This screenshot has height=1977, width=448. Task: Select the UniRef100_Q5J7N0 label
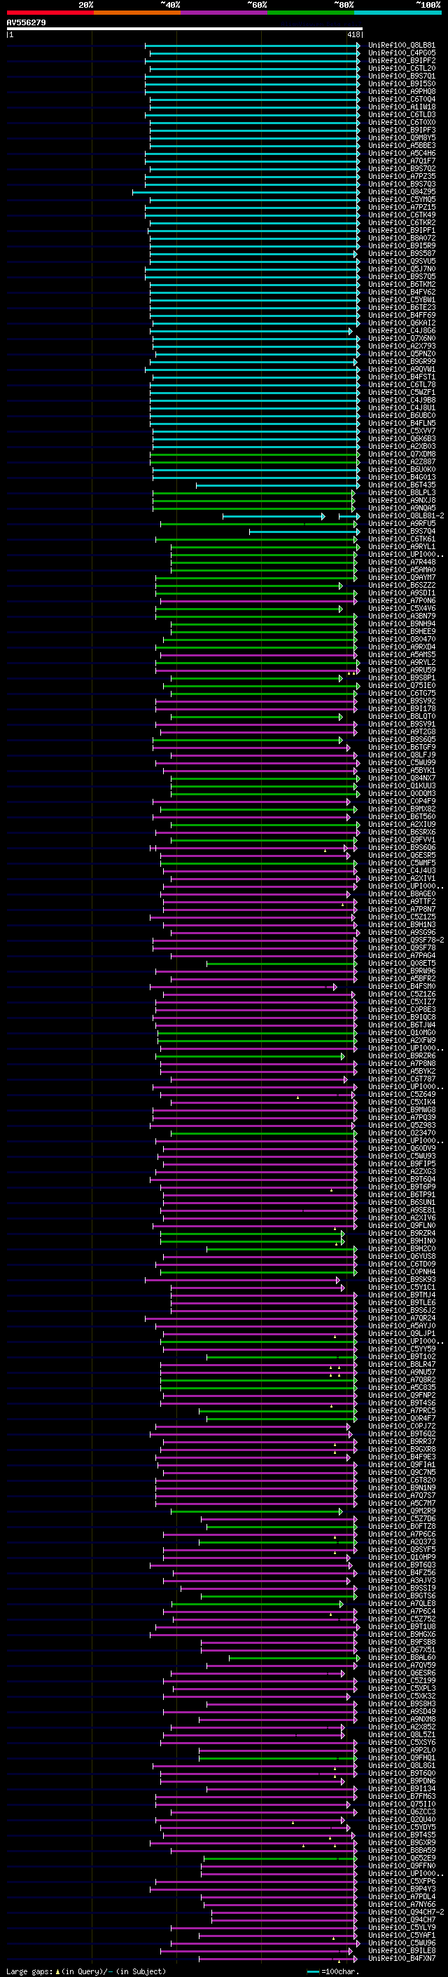[x=402, y=269]
